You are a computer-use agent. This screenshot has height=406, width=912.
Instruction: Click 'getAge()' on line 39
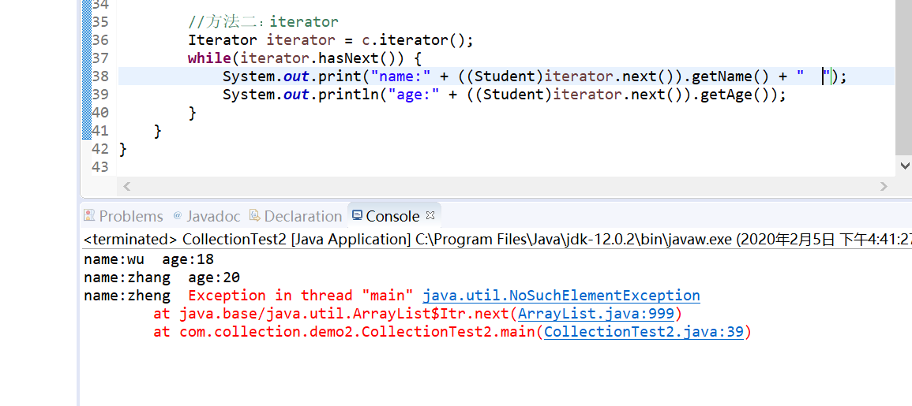735,94
